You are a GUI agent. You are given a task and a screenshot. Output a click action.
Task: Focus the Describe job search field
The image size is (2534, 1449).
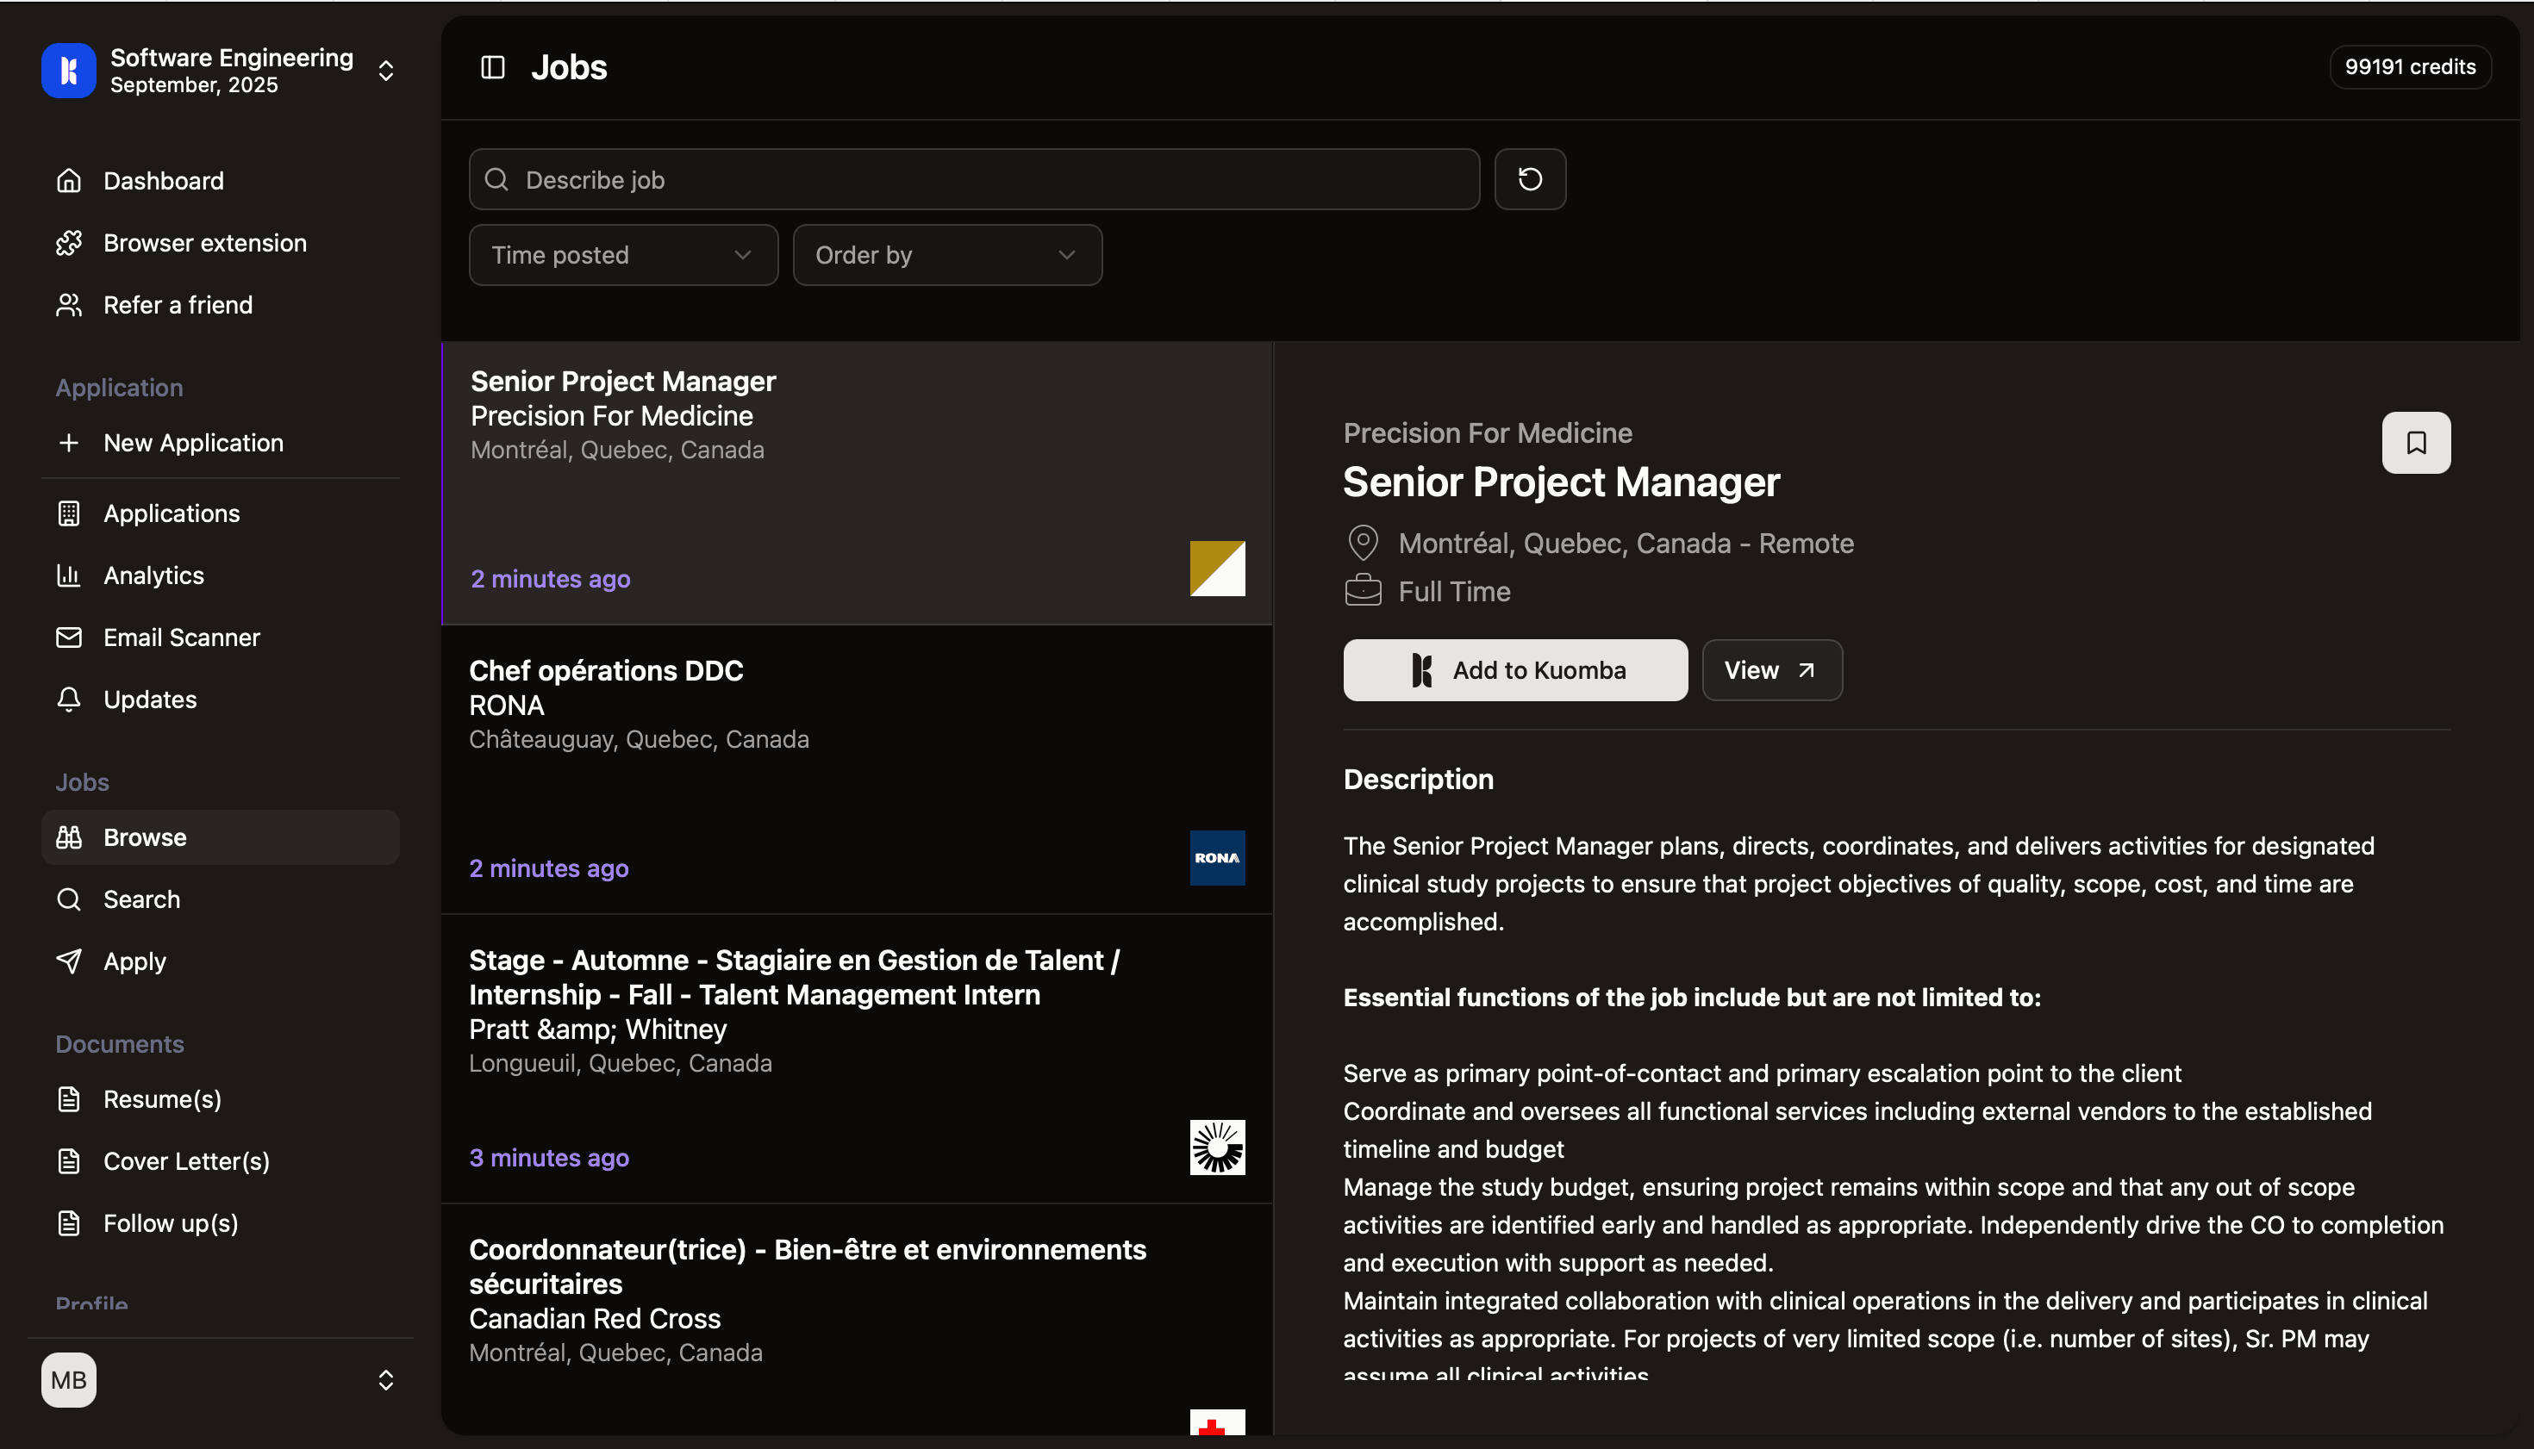[974, 179]
